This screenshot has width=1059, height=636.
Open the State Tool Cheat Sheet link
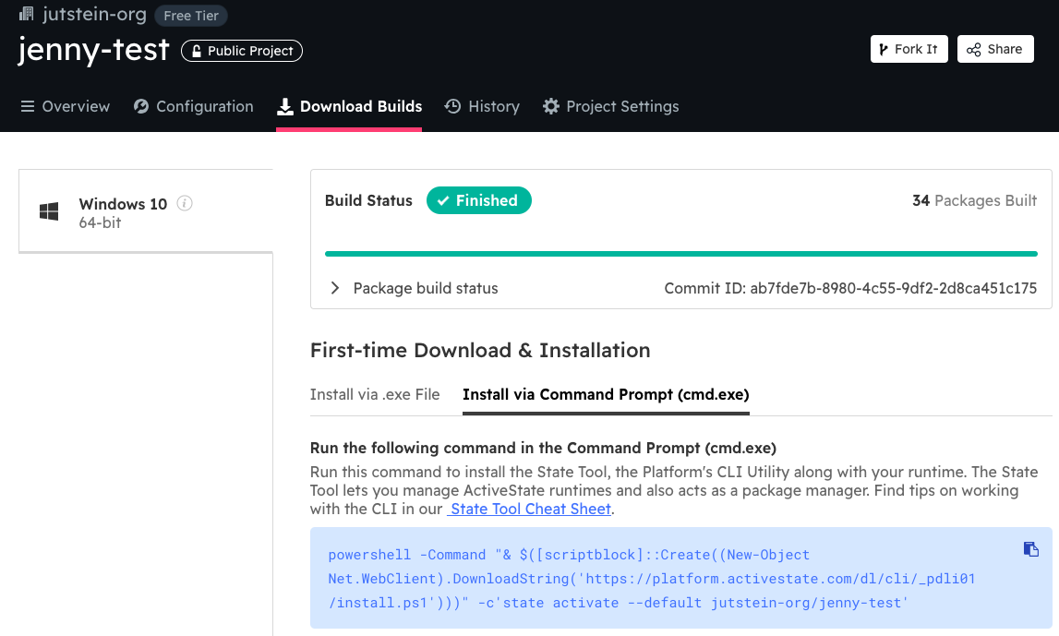tap(529, 509)
